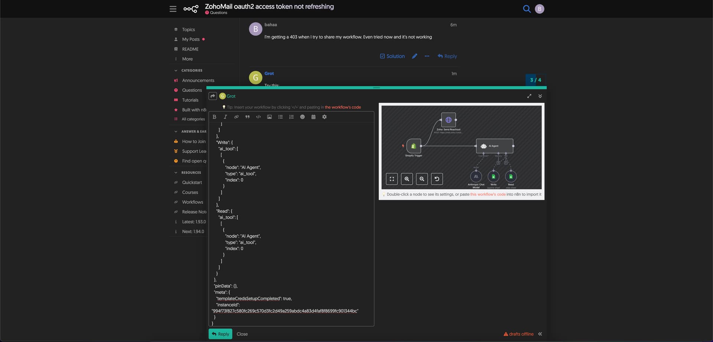Select the Anthropic Chat Model node
The width and height of the screenshot is (713, 342).
coord(476,177)
